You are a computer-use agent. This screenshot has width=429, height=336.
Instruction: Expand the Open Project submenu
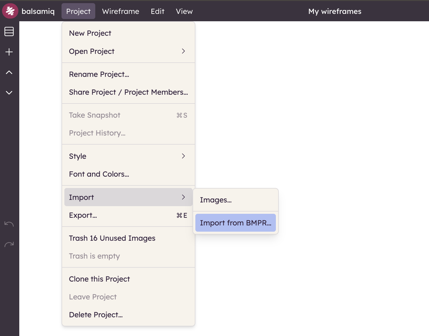coord(128,51)
